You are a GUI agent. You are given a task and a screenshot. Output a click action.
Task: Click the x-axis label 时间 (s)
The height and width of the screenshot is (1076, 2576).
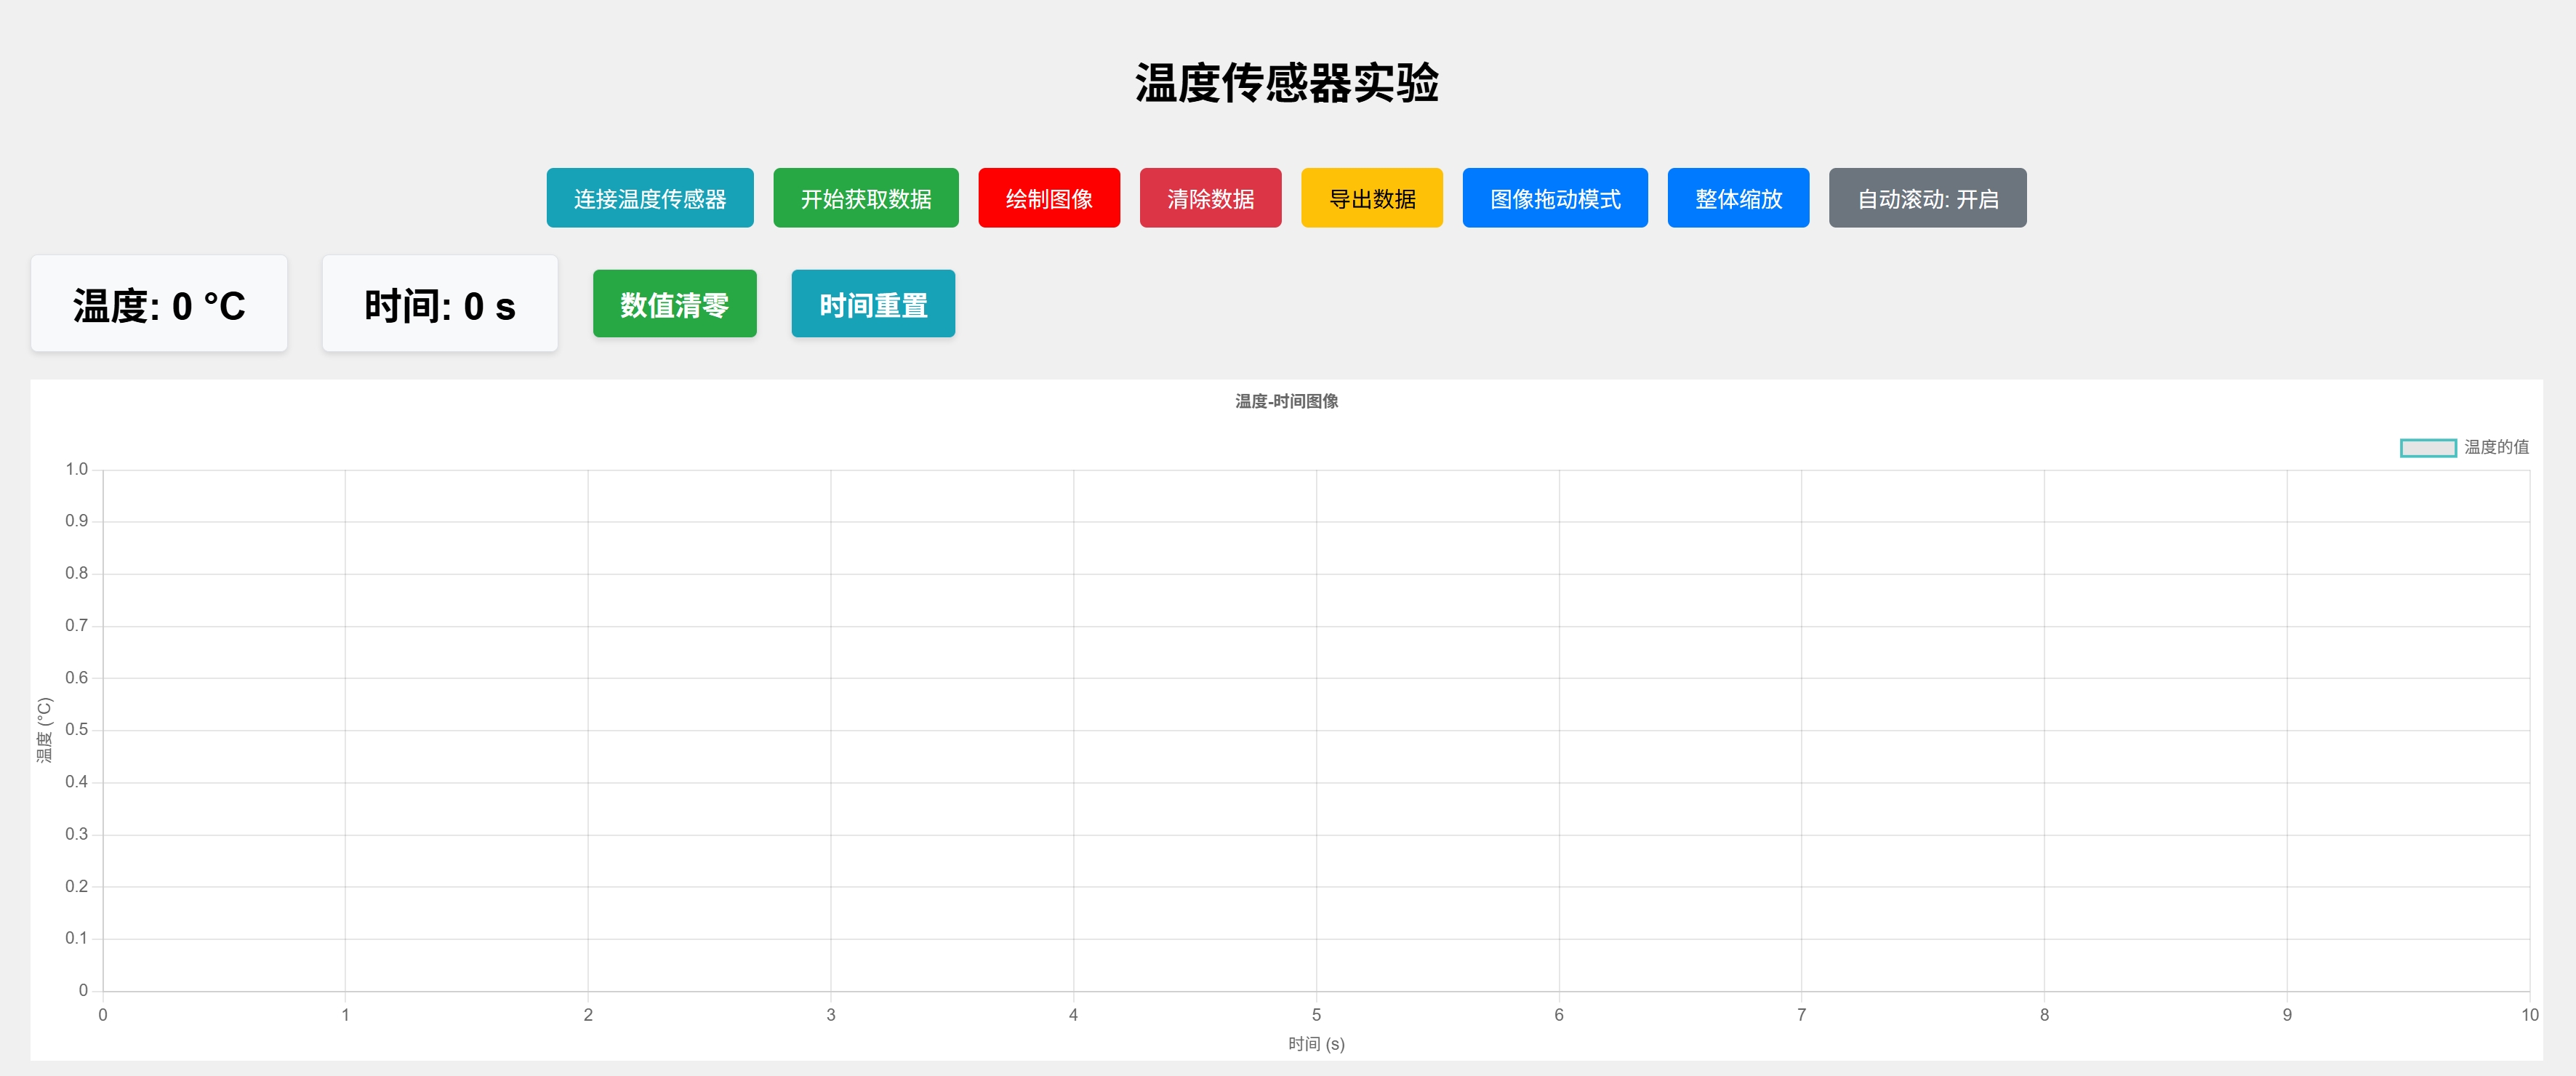(x=1315, y=1043)
